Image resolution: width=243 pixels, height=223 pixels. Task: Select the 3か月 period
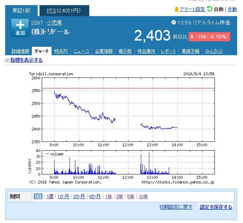79,197
